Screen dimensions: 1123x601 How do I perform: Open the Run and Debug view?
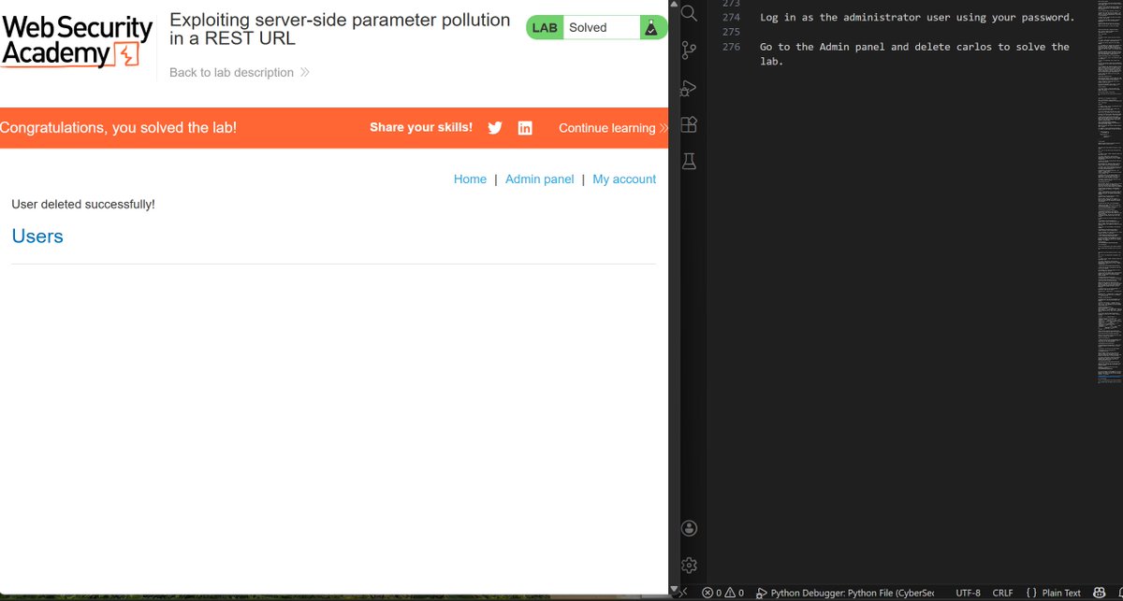pyautogui.click(x=689, y=87)
